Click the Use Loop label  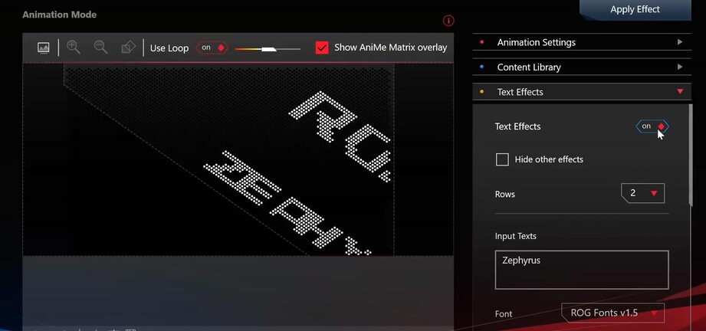click(169, 48)
